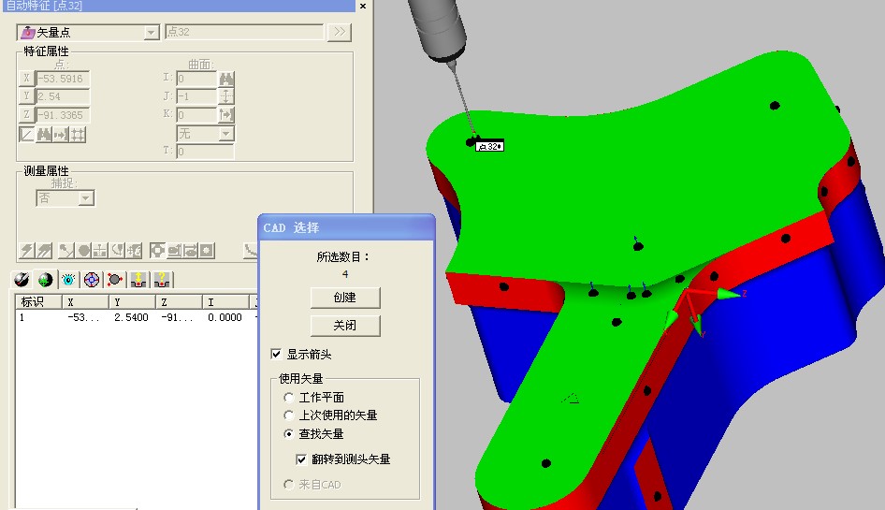885x510 pixels.
Task: Click the yellow arrow probe depth icon
Action: tap(138, 279)
